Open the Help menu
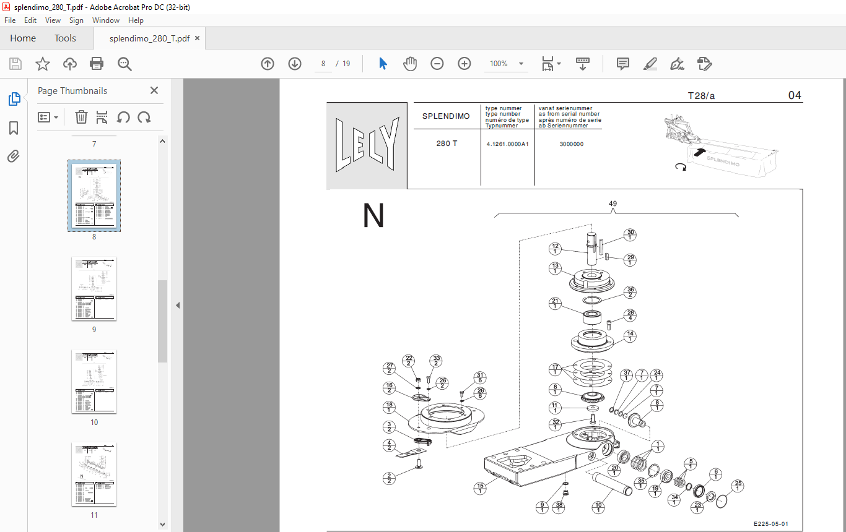Screen dimensions: 846x532 pos(136,20)
